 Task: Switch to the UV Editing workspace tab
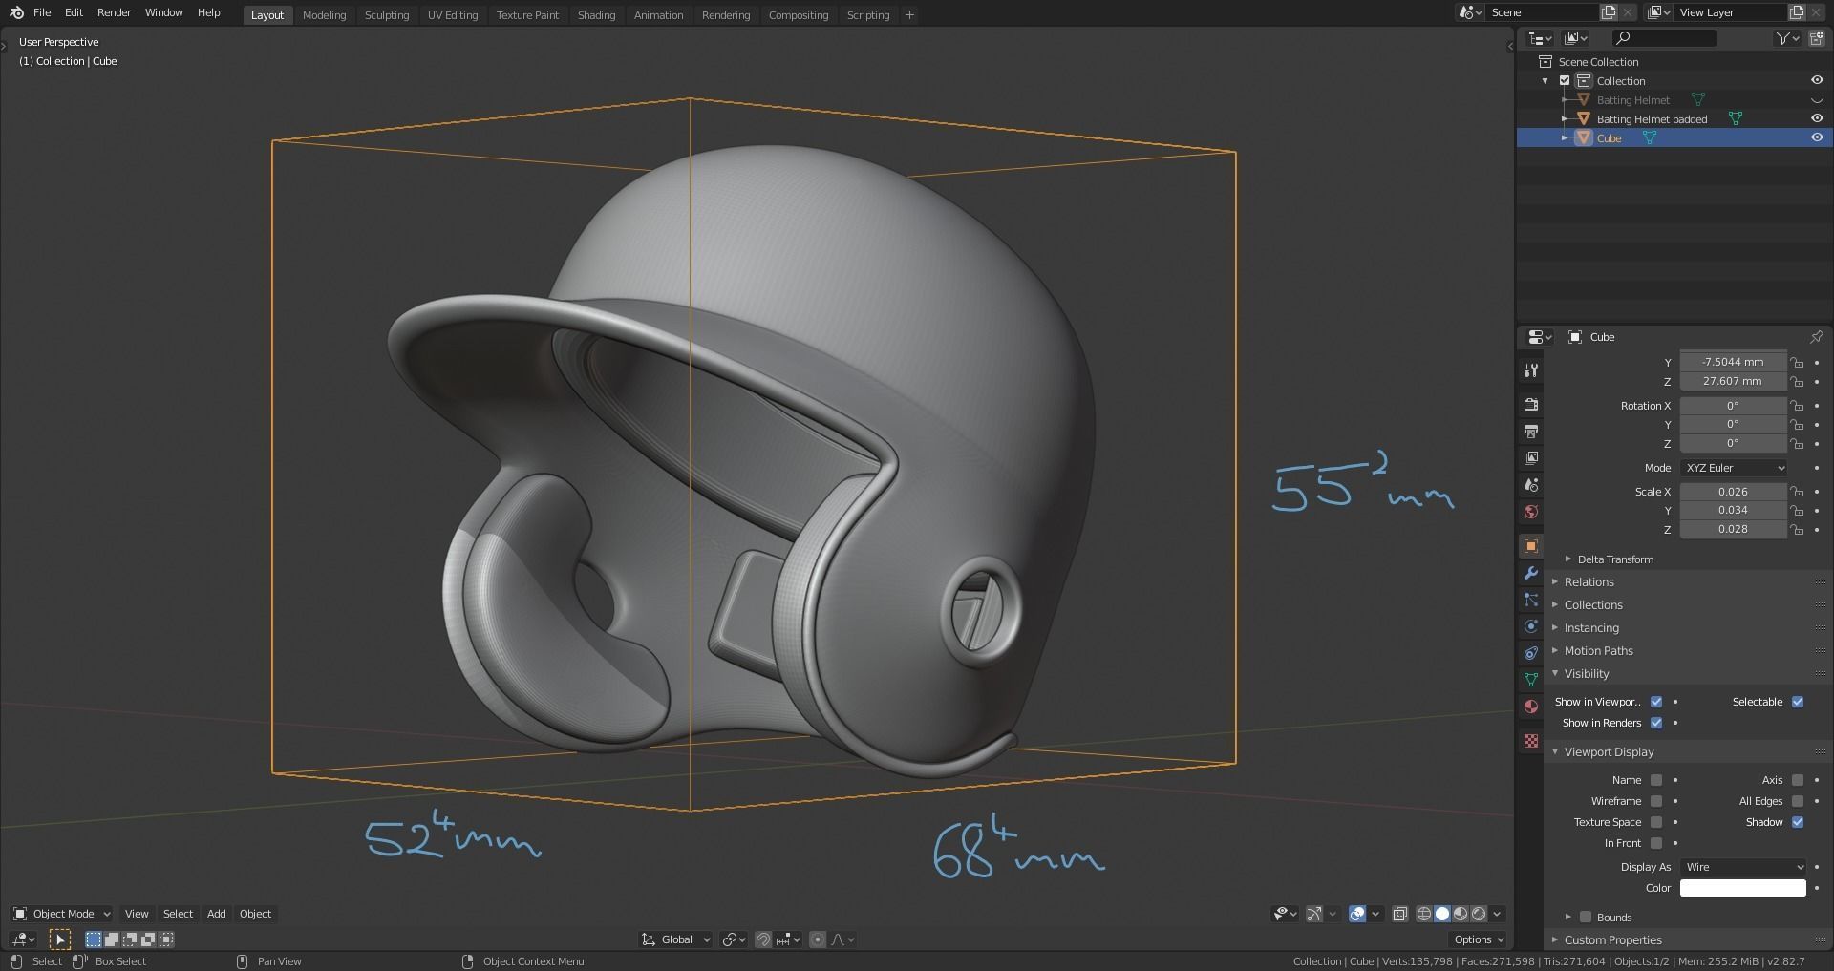point(453,15)
